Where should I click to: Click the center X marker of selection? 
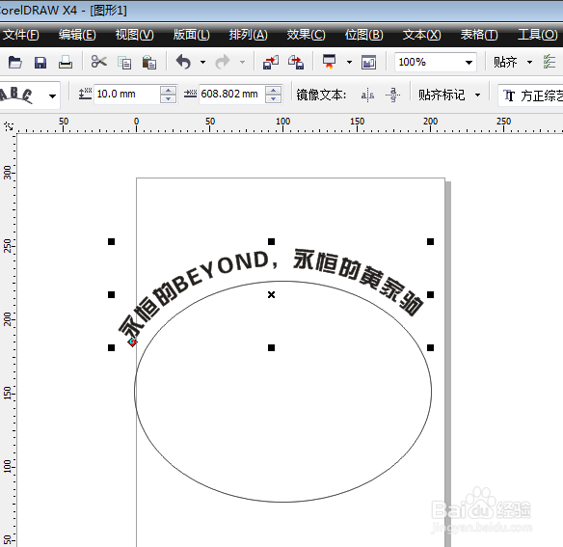pos(271,294)
